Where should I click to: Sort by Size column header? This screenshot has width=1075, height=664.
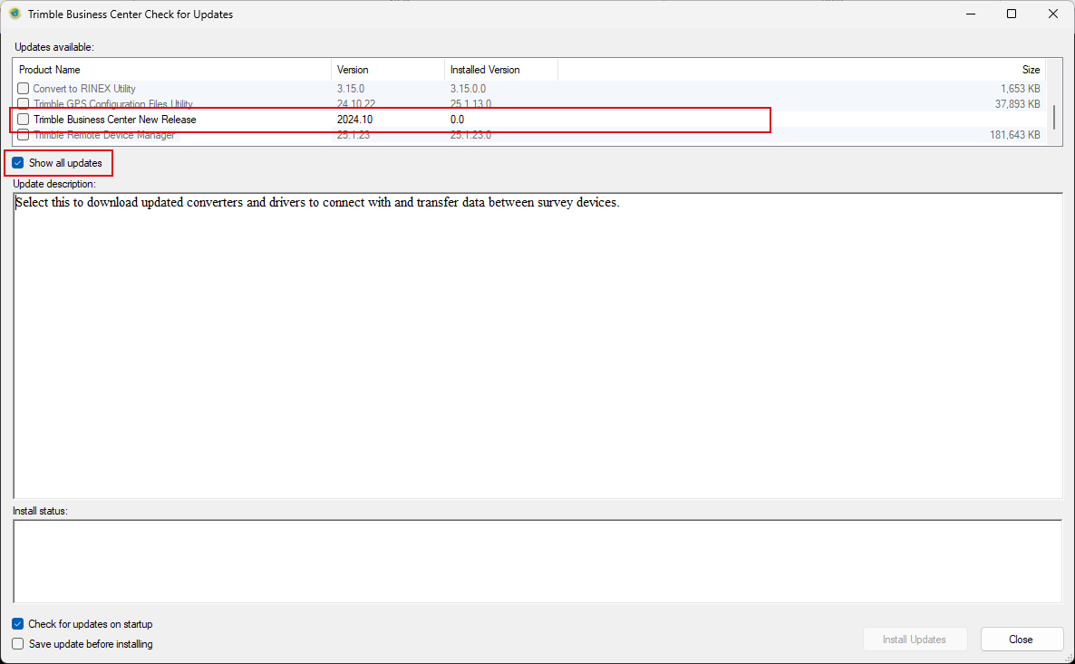(801, 70)
